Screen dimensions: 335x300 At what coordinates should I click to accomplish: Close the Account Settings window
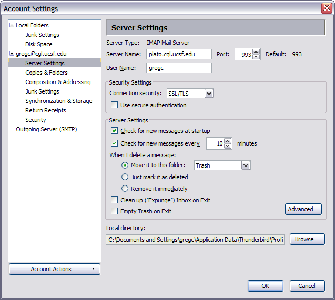[x=327, y=8]
